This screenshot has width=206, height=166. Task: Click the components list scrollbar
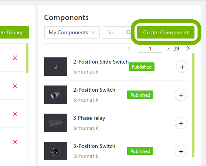[x=193, y=105]
